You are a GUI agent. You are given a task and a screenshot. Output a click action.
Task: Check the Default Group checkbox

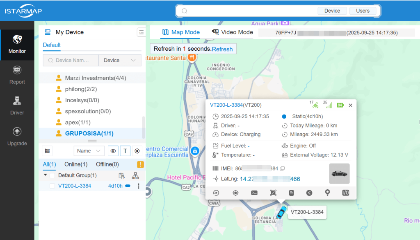pos(52,175)
